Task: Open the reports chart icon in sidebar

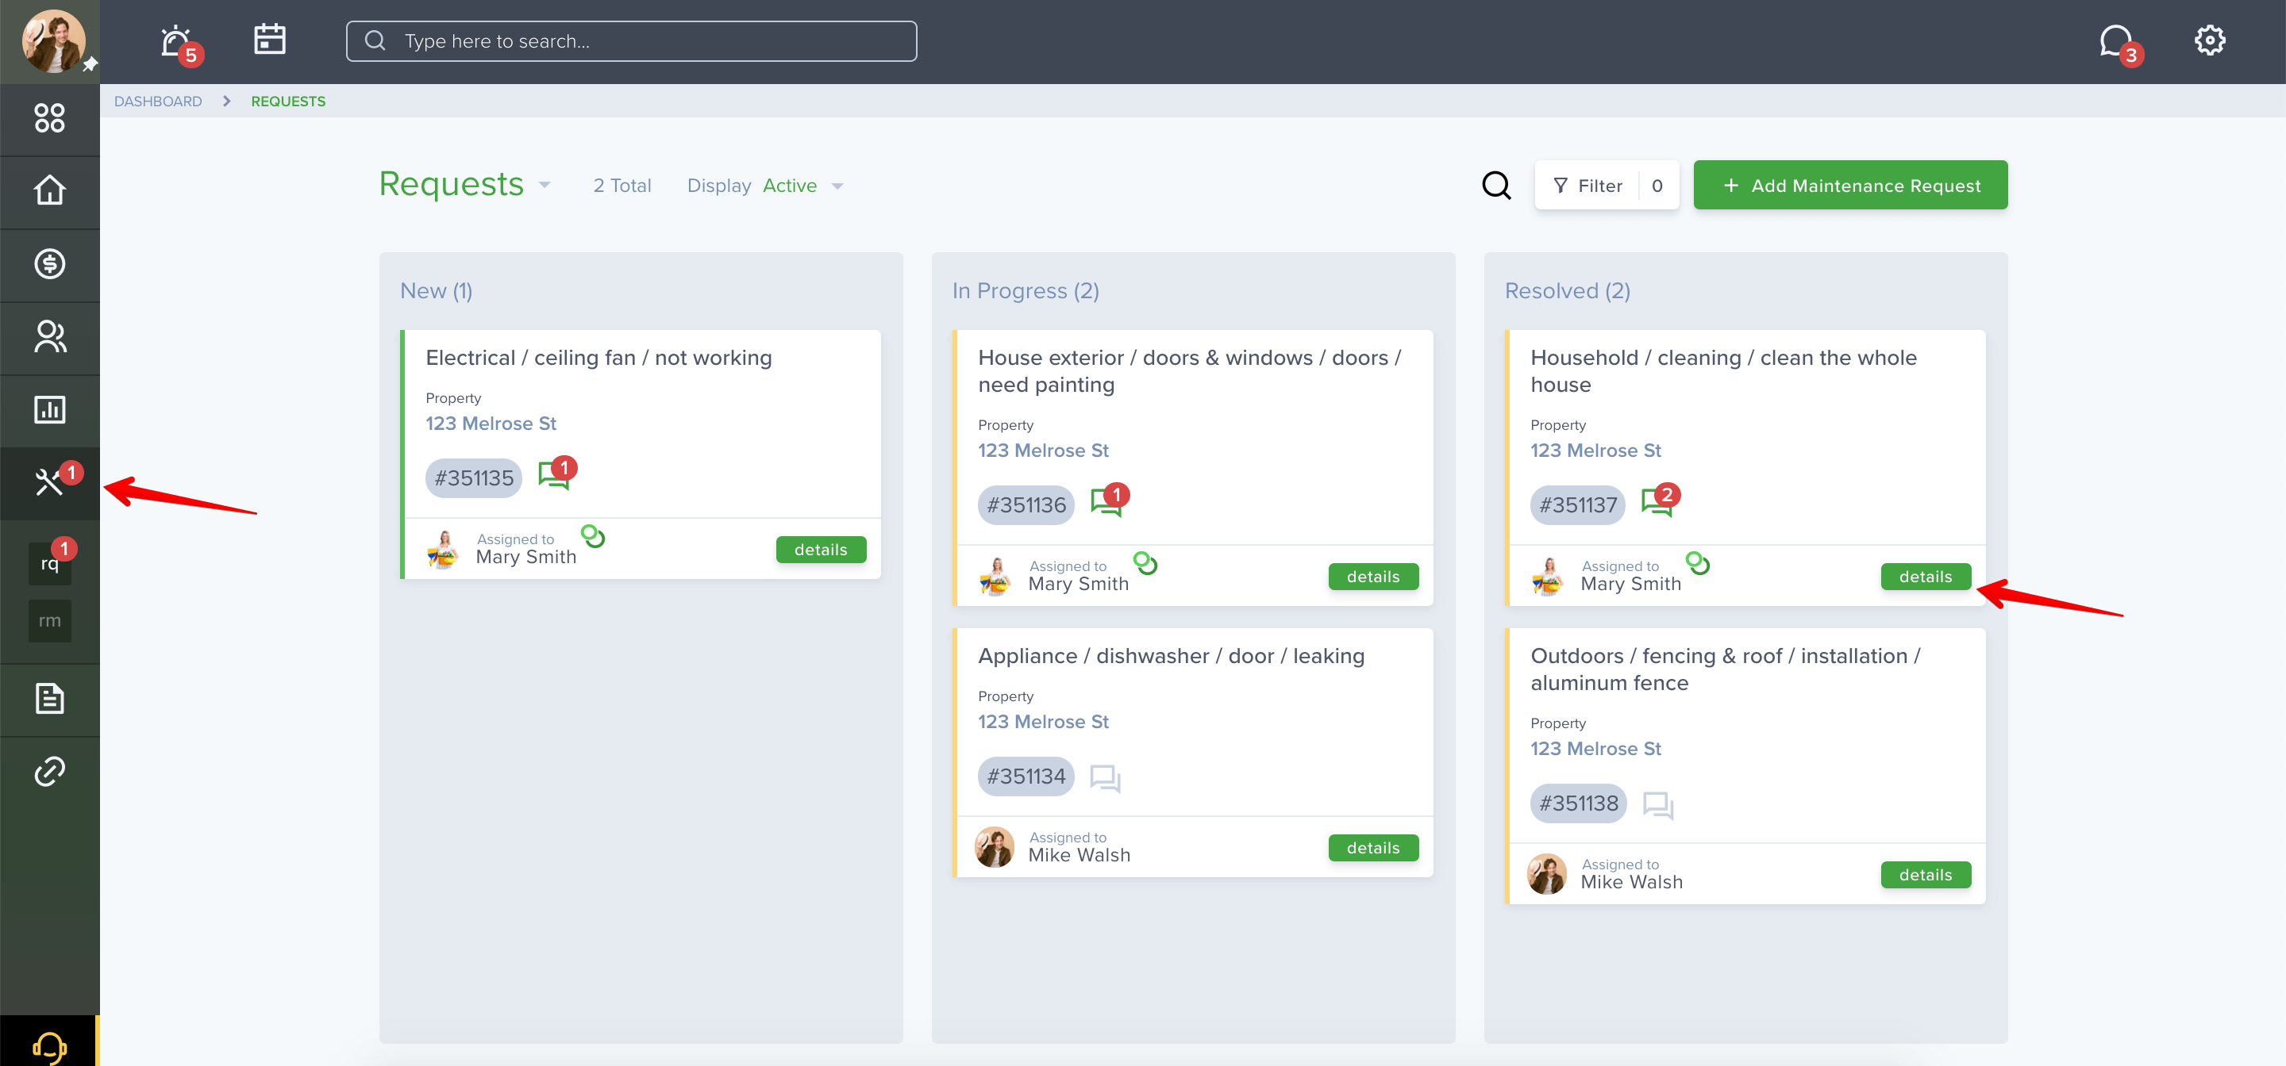Action: click(x=50, y=410)
